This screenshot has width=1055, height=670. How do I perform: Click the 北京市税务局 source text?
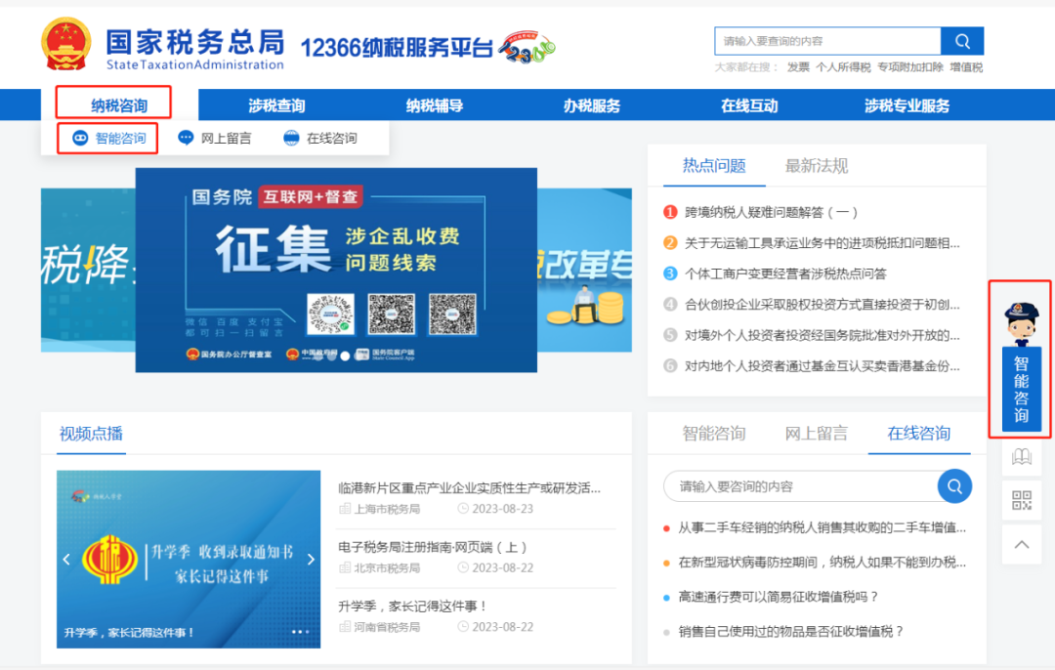click(x=387, y=567)
